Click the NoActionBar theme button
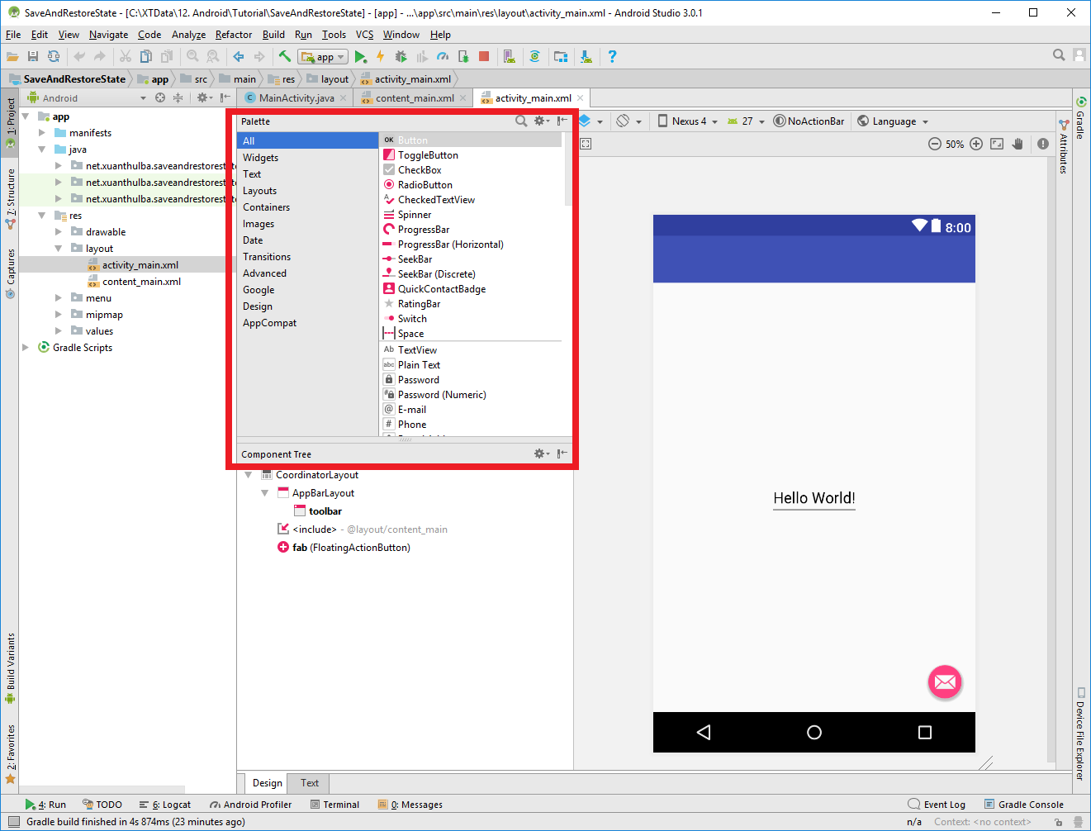1091x831 pixels. [x=809, y=121]
